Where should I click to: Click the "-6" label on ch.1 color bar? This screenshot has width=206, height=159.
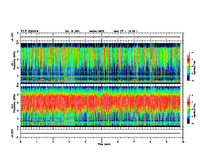click(x=192, y=52)
